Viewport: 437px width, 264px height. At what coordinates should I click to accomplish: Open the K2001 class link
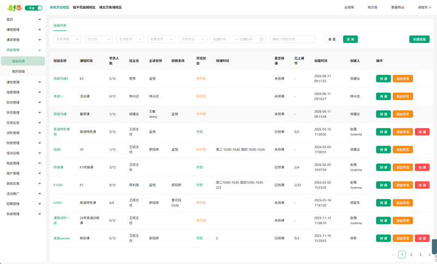pos(58,203)
